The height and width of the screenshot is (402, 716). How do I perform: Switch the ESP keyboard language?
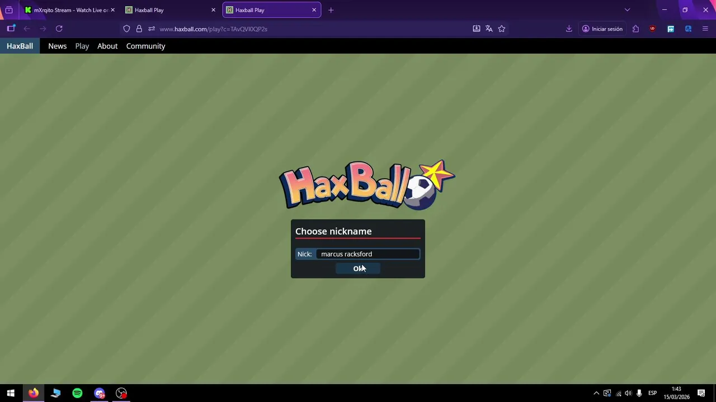652,393
